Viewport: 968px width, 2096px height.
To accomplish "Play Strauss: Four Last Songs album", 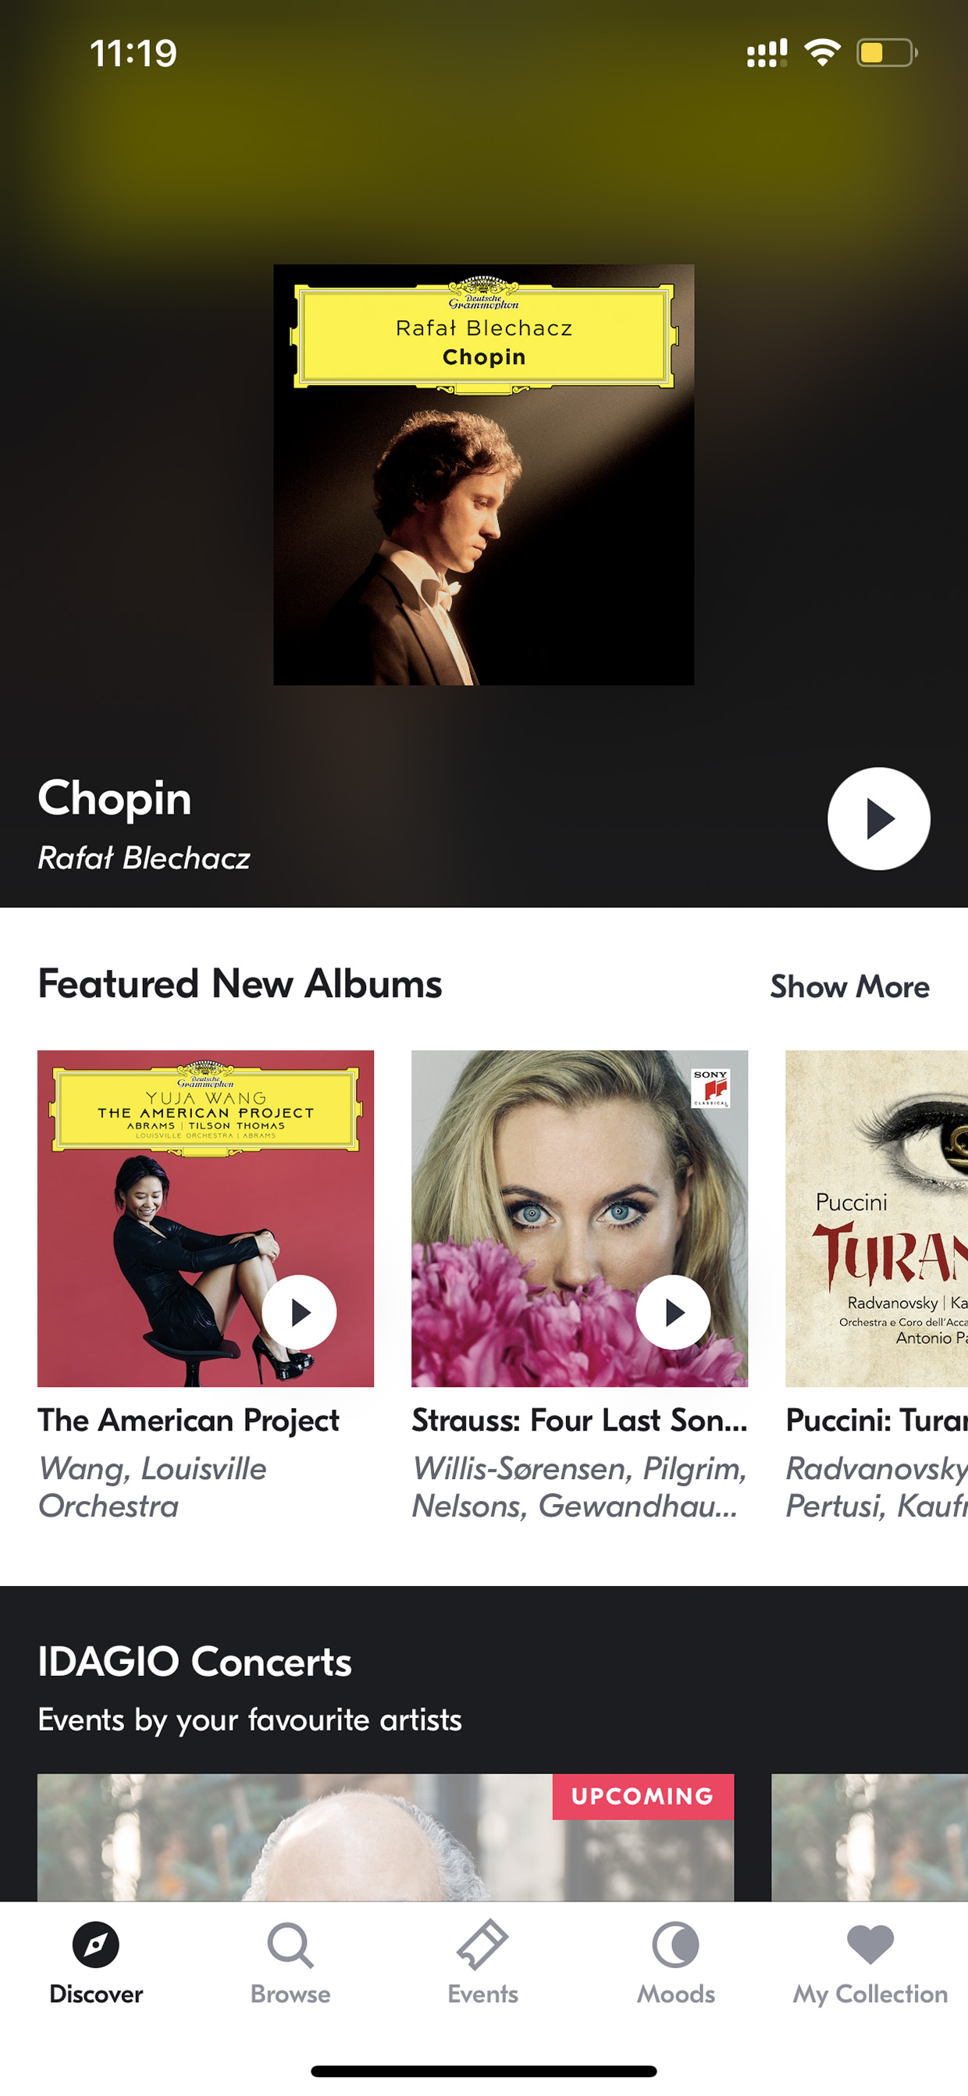I will (673, 1313).
